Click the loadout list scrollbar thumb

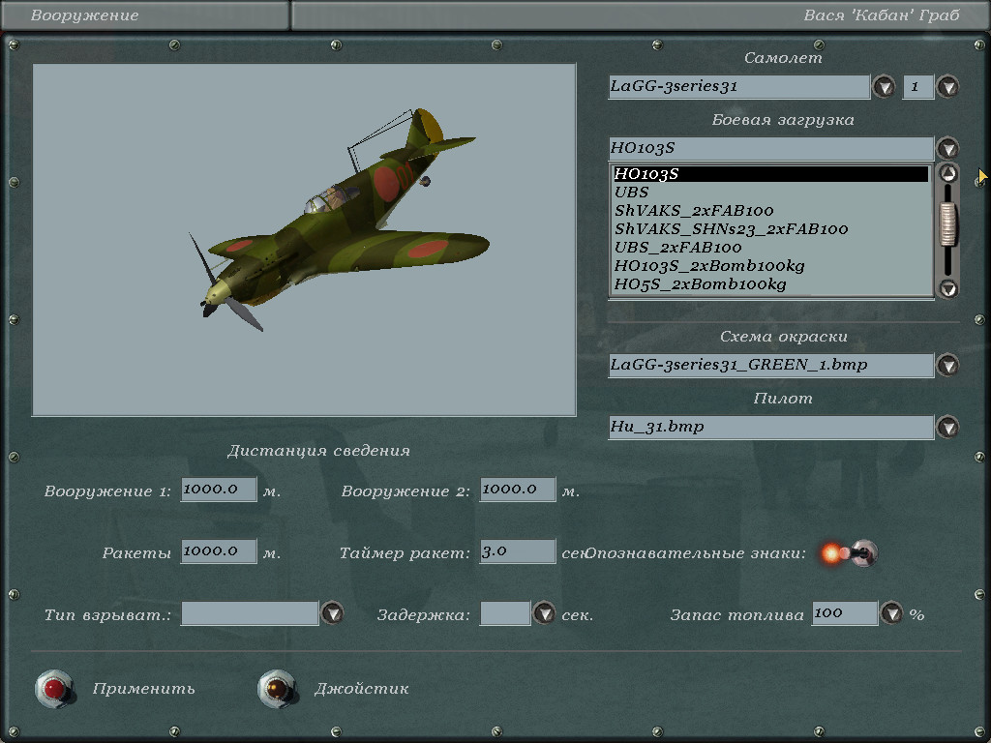point(948,223)
